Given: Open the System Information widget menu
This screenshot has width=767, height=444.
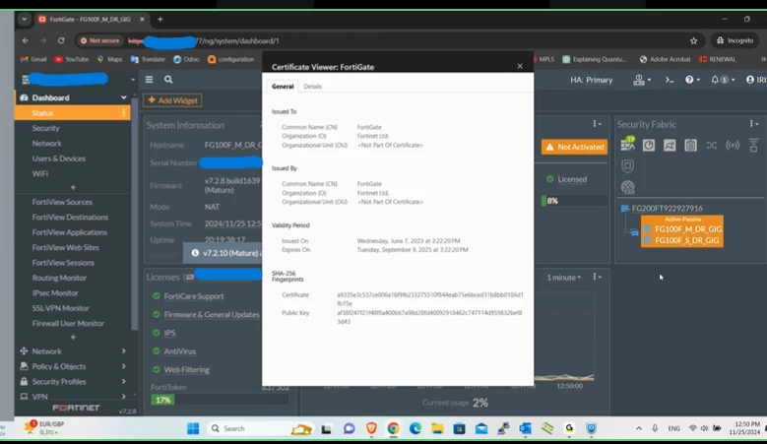Looking at the screenshot, I should coord(260,125).
